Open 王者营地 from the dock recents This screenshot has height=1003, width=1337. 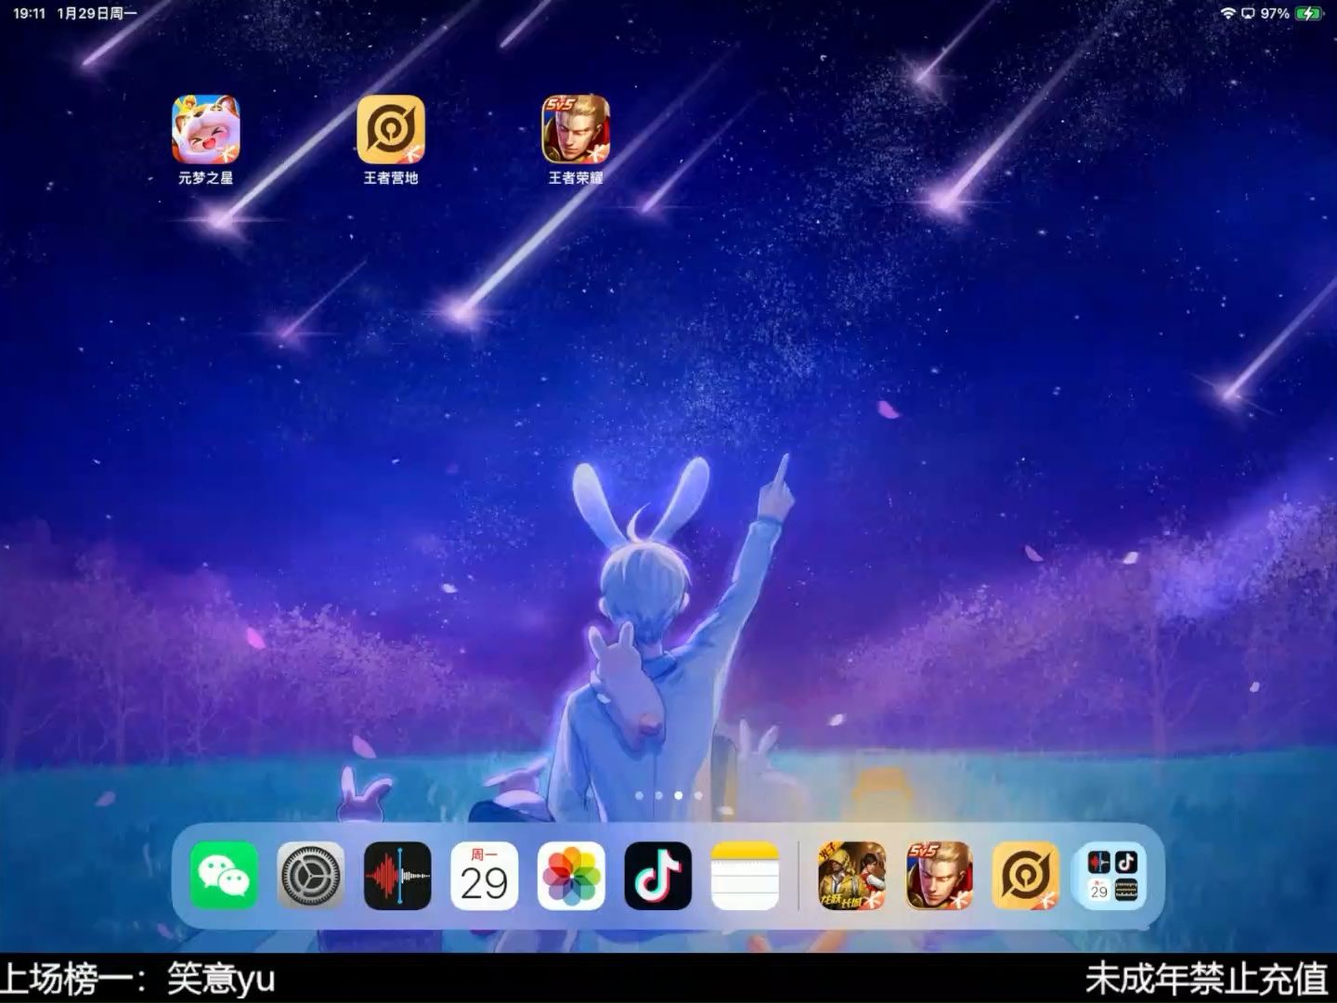click(x=1026, y=876)
